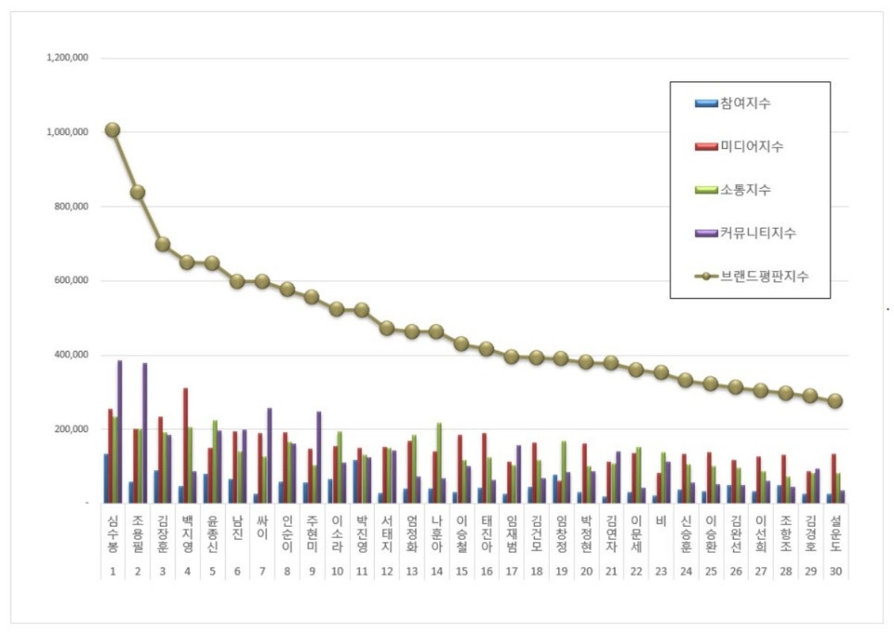The height and width of the screenshot is (634, 894).
Task: Click the rank number 30 label
Action: click(836, 569)
